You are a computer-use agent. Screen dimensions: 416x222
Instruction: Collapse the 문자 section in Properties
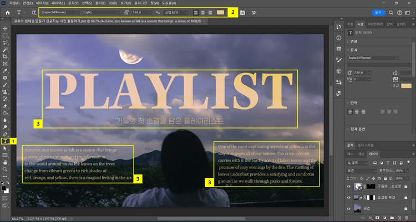(348, 50)
